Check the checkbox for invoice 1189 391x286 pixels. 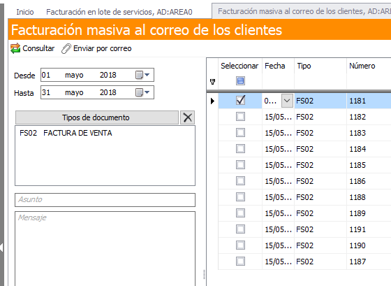[x=240, y=213]
